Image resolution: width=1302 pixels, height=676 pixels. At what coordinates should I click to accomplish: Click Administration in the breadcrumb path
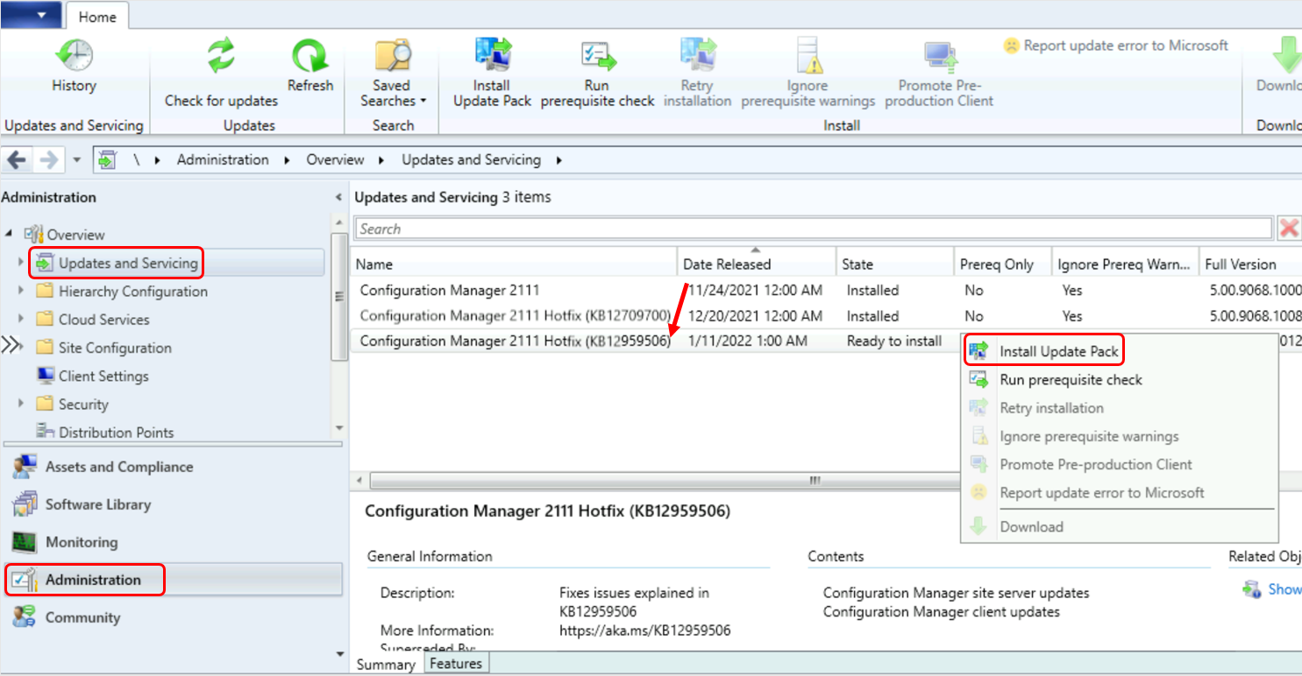click(x=223, y=159)
